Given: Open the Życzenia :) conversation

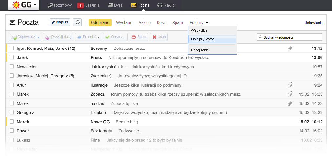Looking at the screenshot, I should 166,76.
